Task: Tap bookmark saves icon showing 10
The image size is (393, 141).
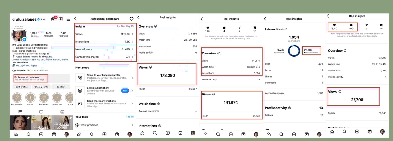Action: point(255,28)
